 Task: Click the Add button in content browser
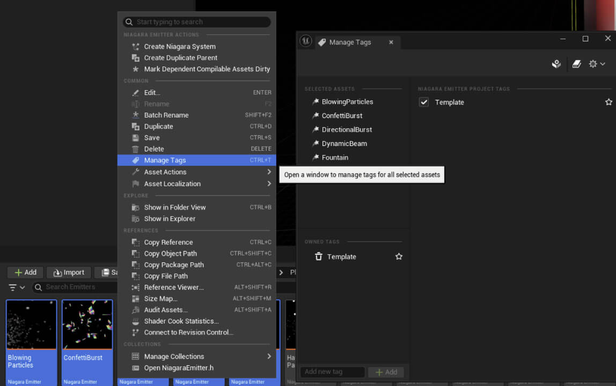point(26,272)
